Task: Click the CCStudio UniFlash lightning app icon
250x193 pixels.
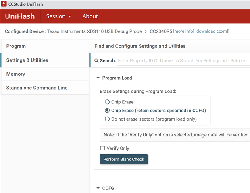Action: click(4, 4)
